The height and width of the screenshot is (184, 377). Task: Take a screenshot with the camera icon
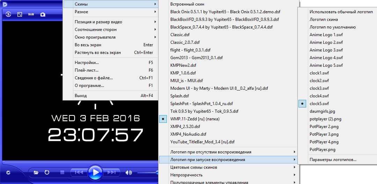tap(43, 15)
